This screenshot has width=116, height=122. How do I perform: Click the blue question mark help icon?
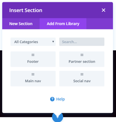[x=52, y=99]
